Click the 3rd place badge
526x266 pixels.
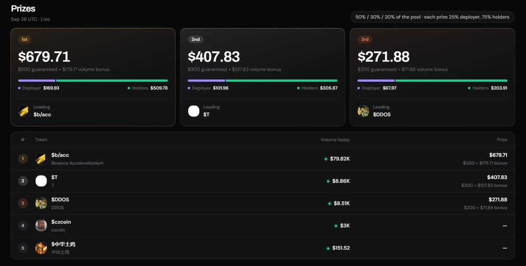[x=365, y=39]
